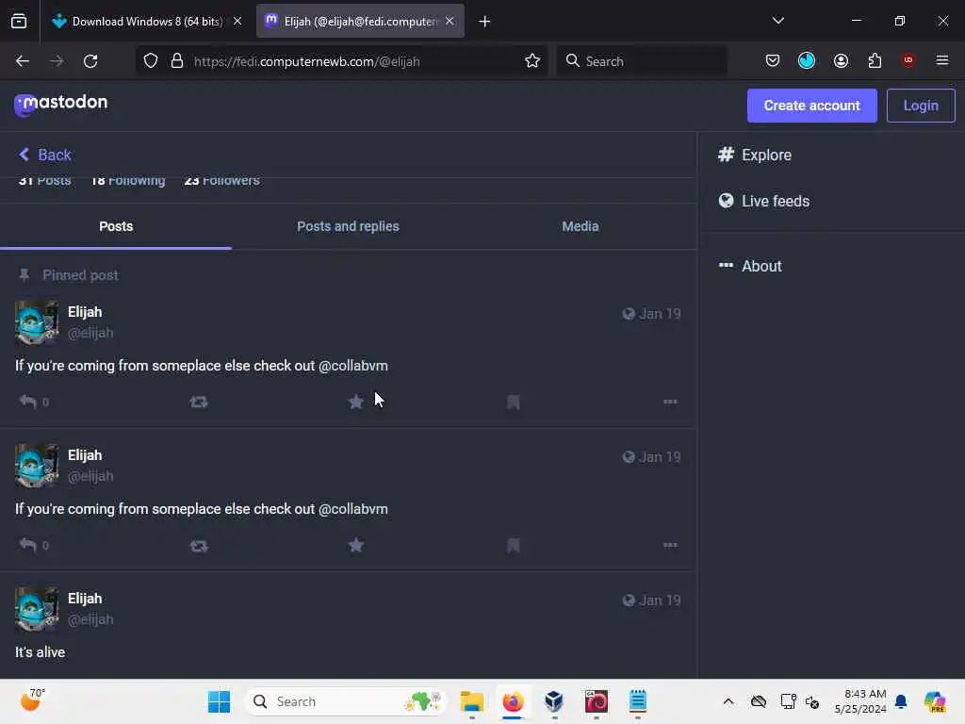Screen dimensions: 965x724
Task: Open uBlock Origin extension icon
Action: [x=908, y=60]
